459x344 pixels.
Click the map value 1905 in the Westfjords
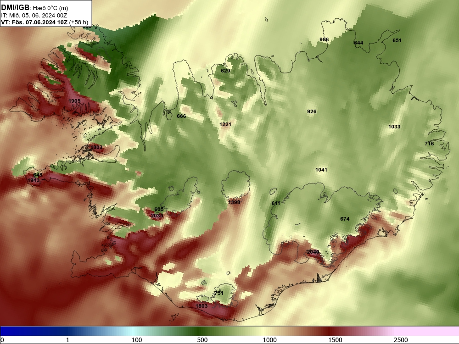[74, 101]
